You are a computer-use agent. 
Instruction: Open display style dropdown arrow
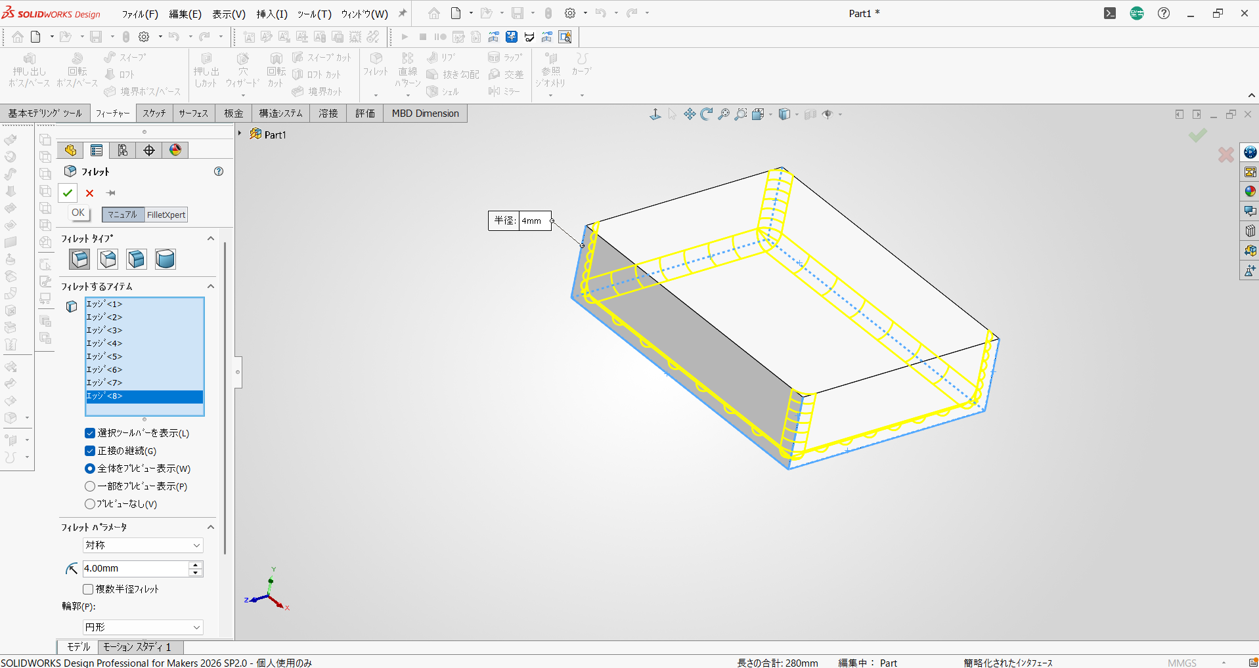pyautogui.click(x=797, y=115)
